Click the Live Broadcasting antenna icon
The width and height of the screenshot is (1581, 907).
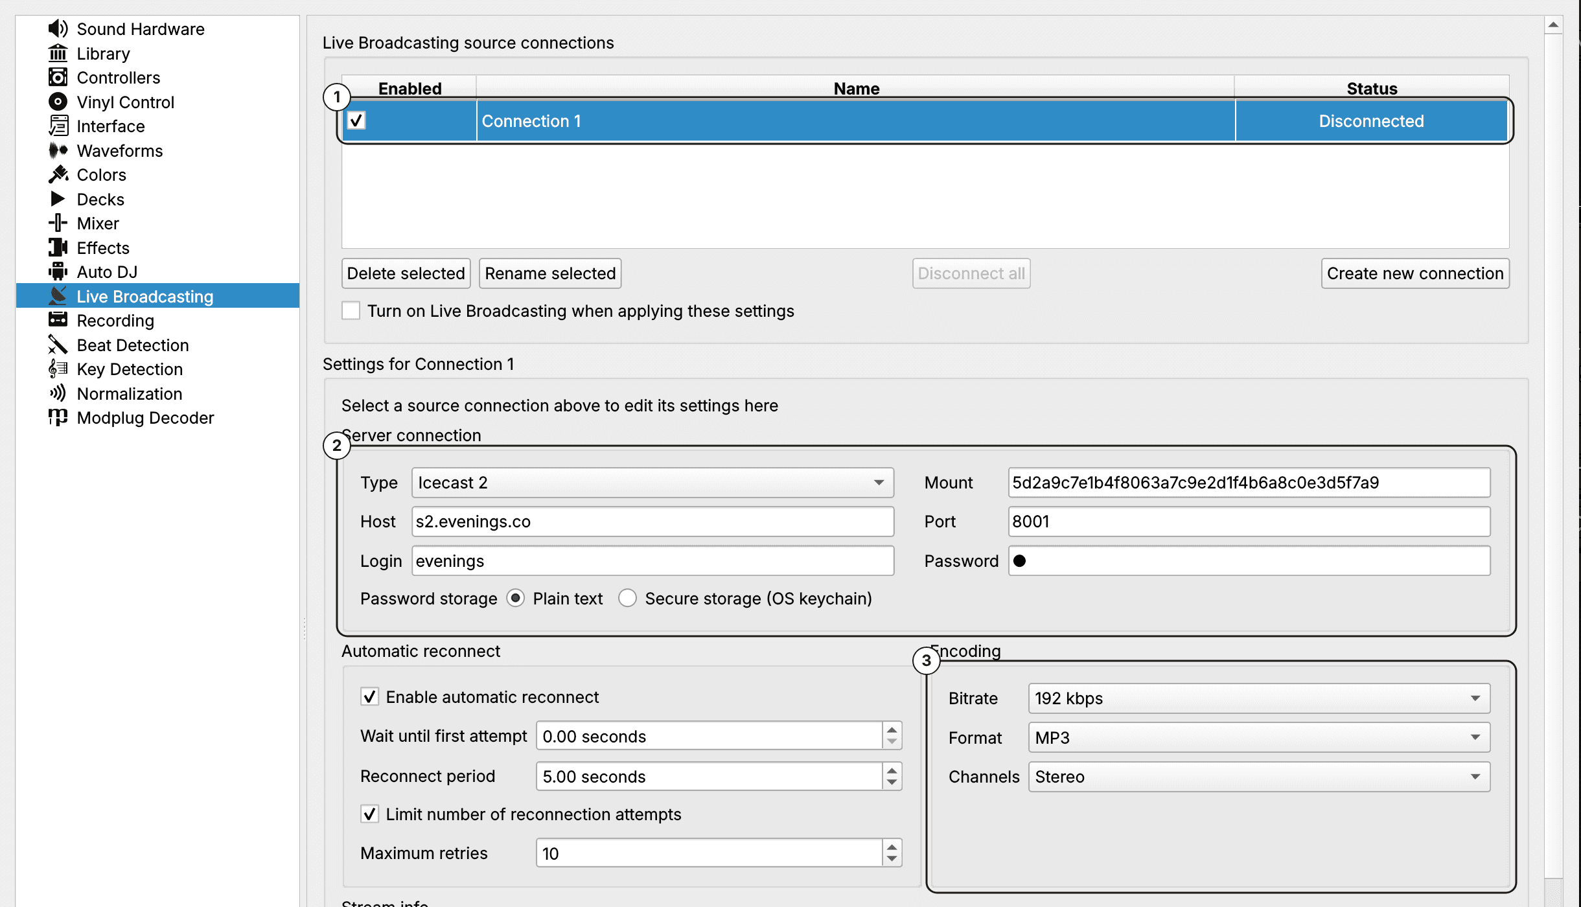click(58, 296)
